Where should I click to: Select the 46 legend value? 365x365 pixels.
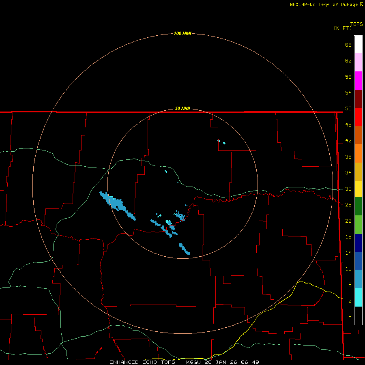pyautogui.click(x=348, y=125)
